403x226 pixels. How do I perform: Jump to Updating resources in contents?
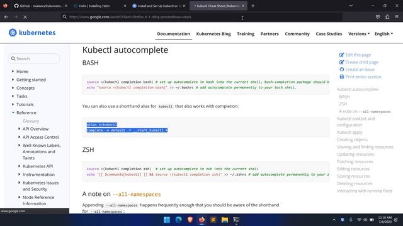[x=355, y=154]
